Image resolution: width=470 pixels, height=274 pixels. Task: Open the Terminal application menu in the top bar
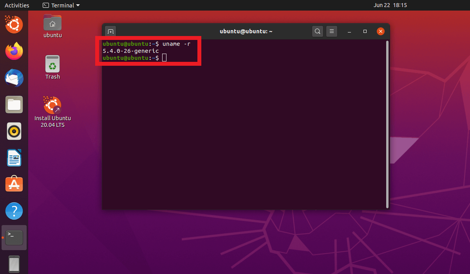61,5
